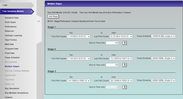Image resolution: width=183 pixels, height=99 pixels.
Task: Go to Deviation Data
Action: click(12, 18)
